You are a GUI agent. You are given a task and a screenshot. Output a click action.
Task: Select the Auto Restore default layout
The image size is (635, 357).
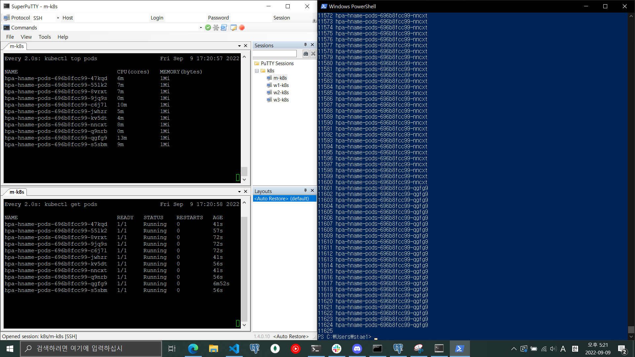282,199
